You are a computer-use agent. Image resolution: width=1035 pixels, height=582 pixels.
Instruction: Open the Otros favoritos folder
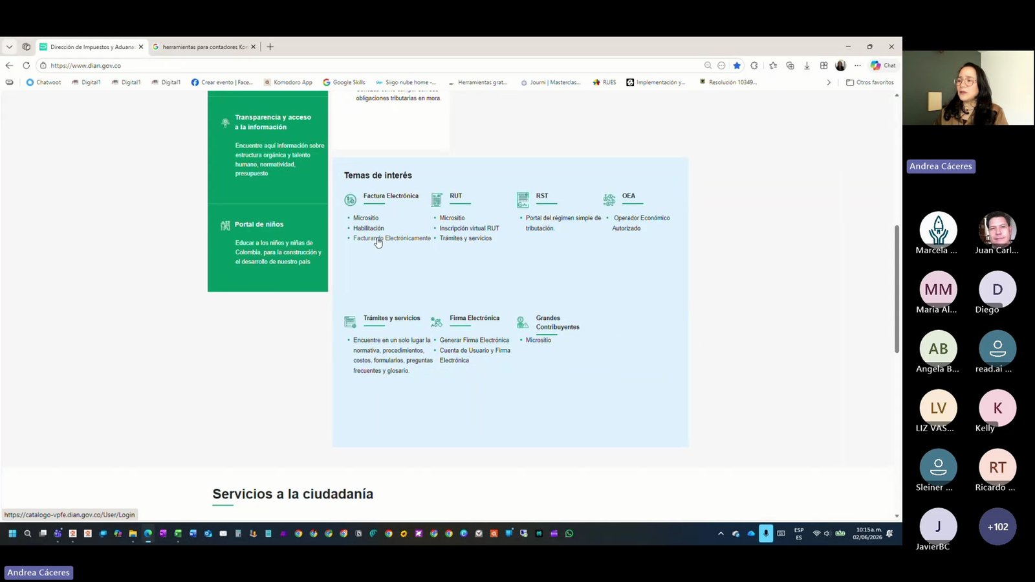(x=870, y=82)
